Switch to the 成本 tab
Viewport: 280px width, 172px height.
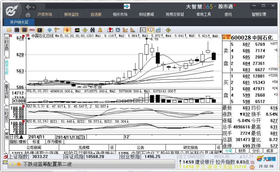pyautogui.click(x=270, y=151)
